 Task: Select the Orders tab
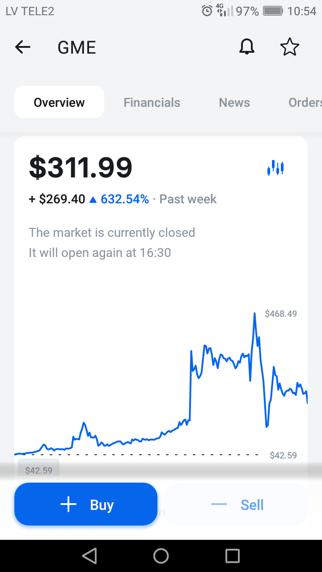pos(305,102)
